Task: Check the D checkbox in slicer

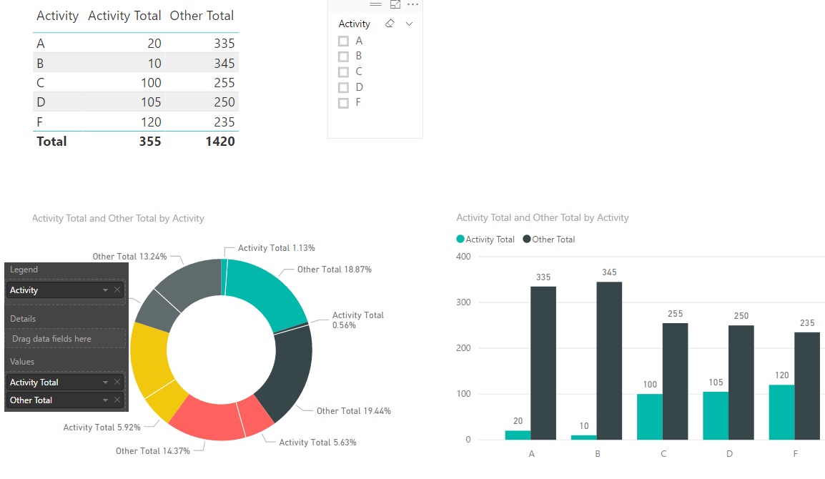Action: [x=344, y=87]
